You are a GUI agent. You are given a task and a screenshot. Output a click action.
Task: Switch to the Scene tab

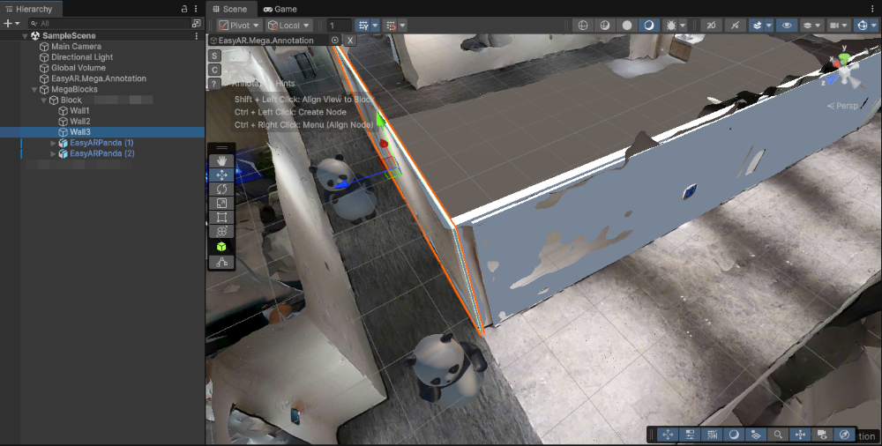pos(230,9)
